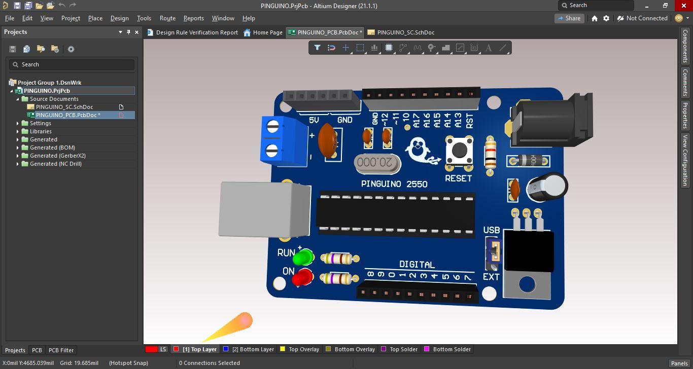Click the Not Connected status button
This screenshot has height=369, width=693.
click(642, 18)
